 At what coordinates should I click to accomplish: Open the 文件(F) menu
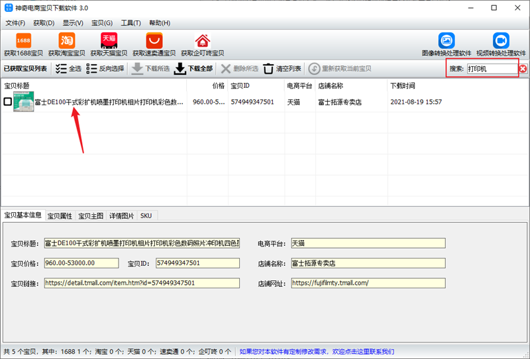click(x=15, y=23)
